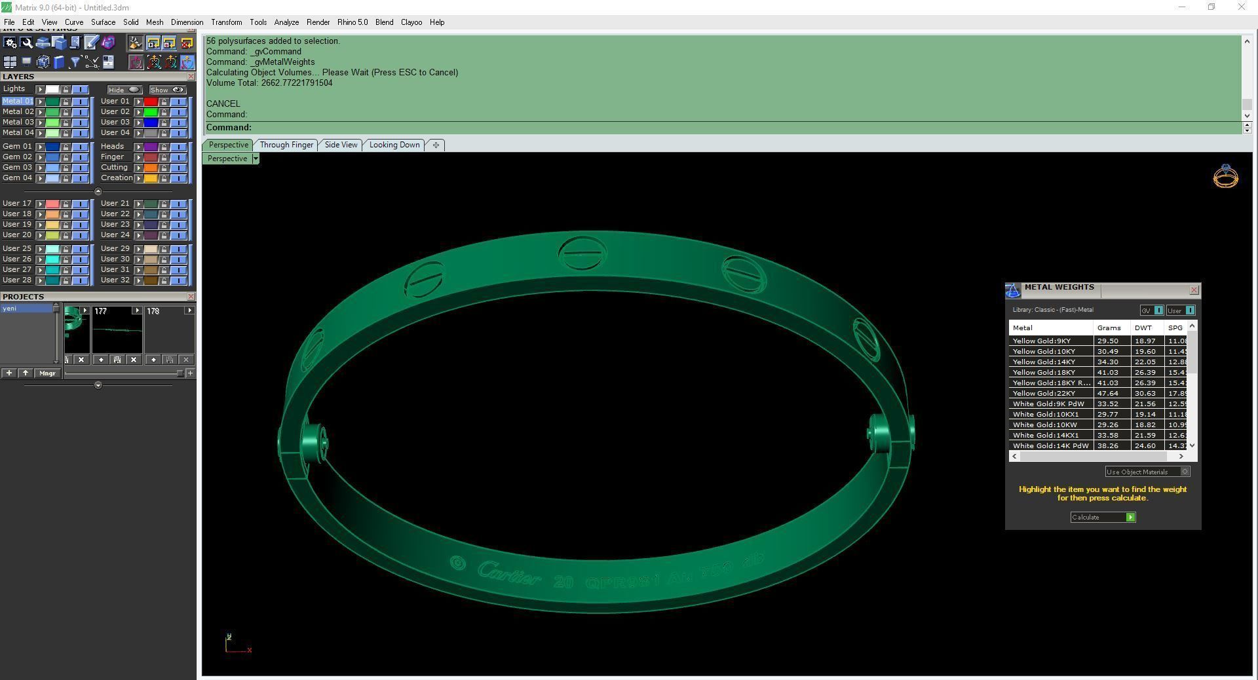Expand Cutting layer arrow menu

(x=138, y=168)
